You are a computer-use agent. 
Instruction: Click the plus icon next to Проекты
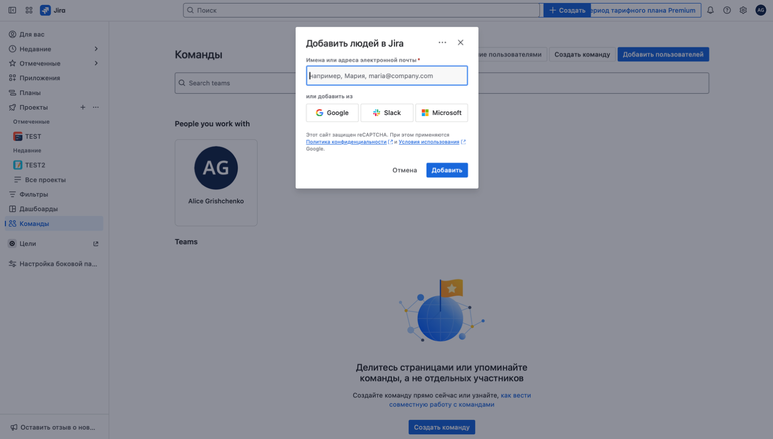pyautogui.click(x=83, y=107)
